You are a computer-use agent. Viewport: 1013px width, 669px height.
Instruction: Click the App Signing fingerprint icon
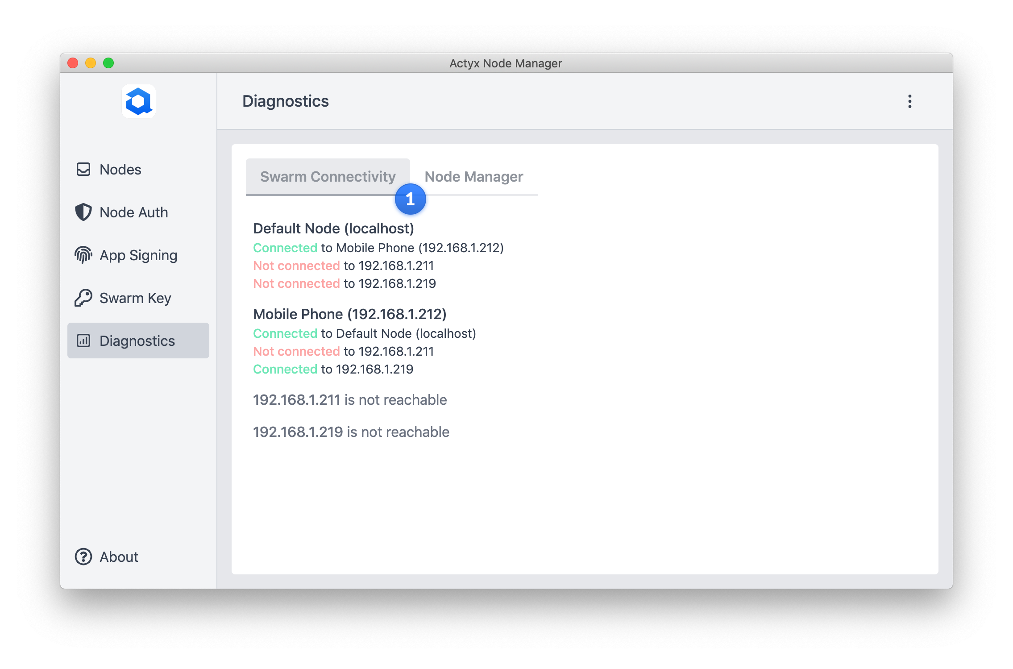pos(83,255)
